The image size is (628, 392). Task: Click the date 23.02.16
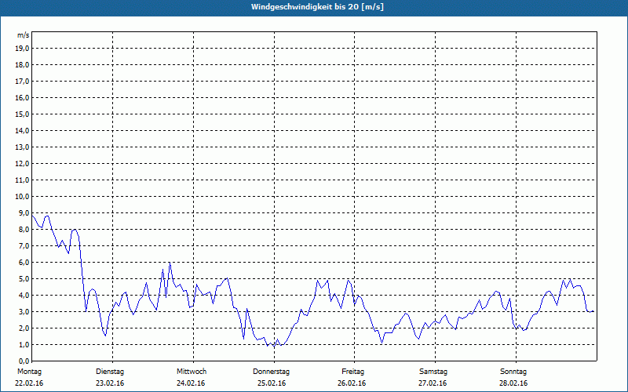pyautogui.click(x=110, y=383)
